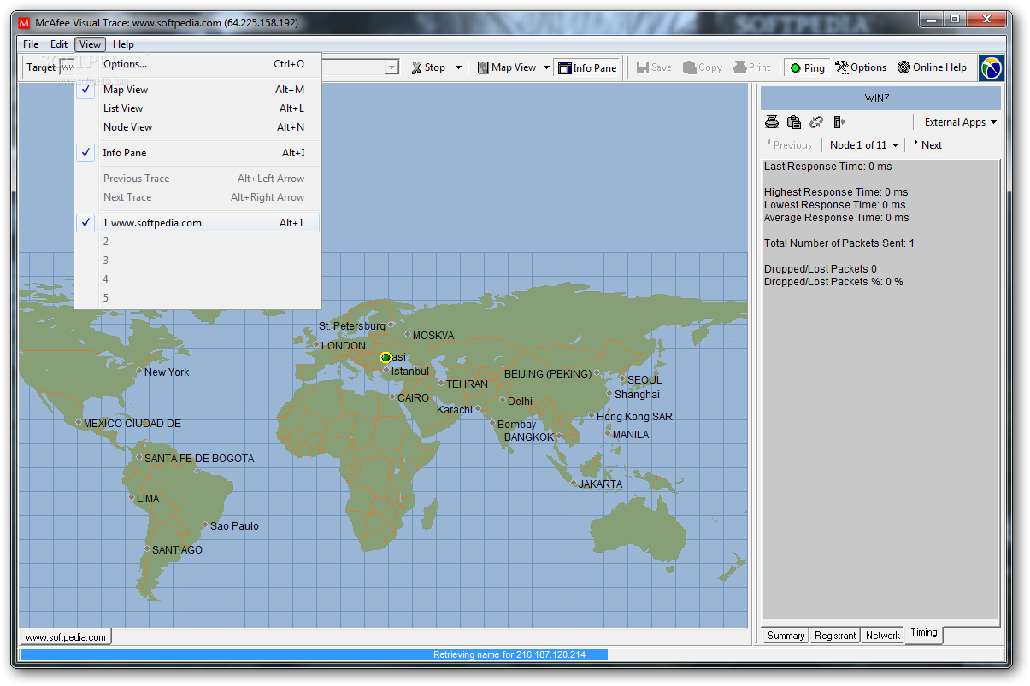The image size is (1030, 686).
Task: Open the Node 1 of 11 dropdown
Action: pyautogui.click(x=864, y=145)
